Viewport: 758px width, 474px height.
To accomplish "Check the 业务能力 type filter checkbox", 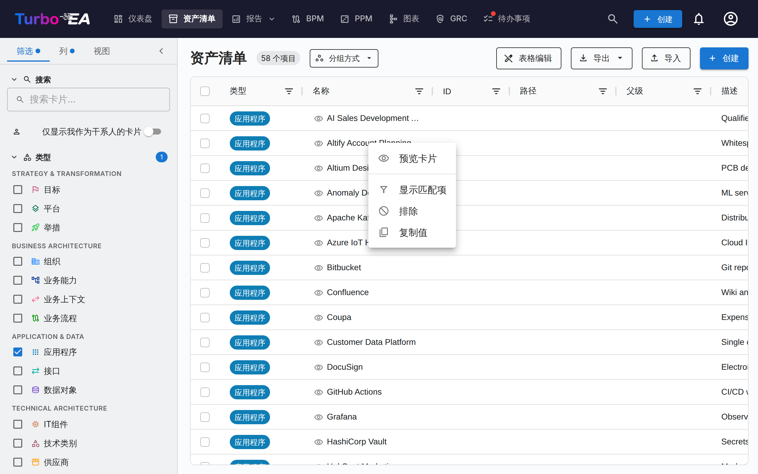I will point(18,280).
